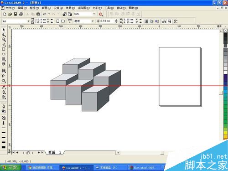Click the Undo arrow icon
The height and width of the screenshot is (171, 228).
click(x=45, y=14)
